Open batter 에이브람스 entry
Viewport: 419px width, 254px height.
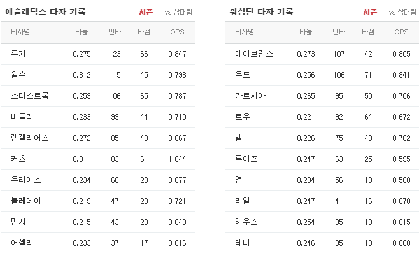click(x=254, y=54)
